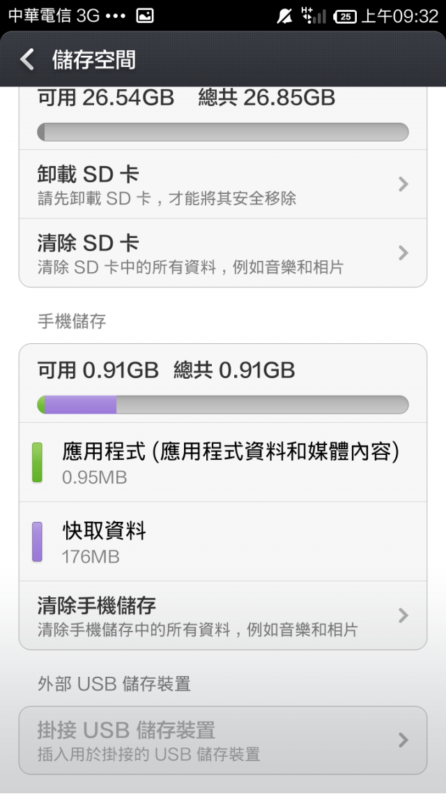Screen dimensions: 446x794
Task: Tap the battery level 25 icon
Action: pos(346,17)
